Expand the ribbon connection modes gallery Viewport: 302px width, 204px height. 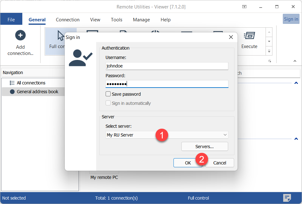[x=269, y=51]
